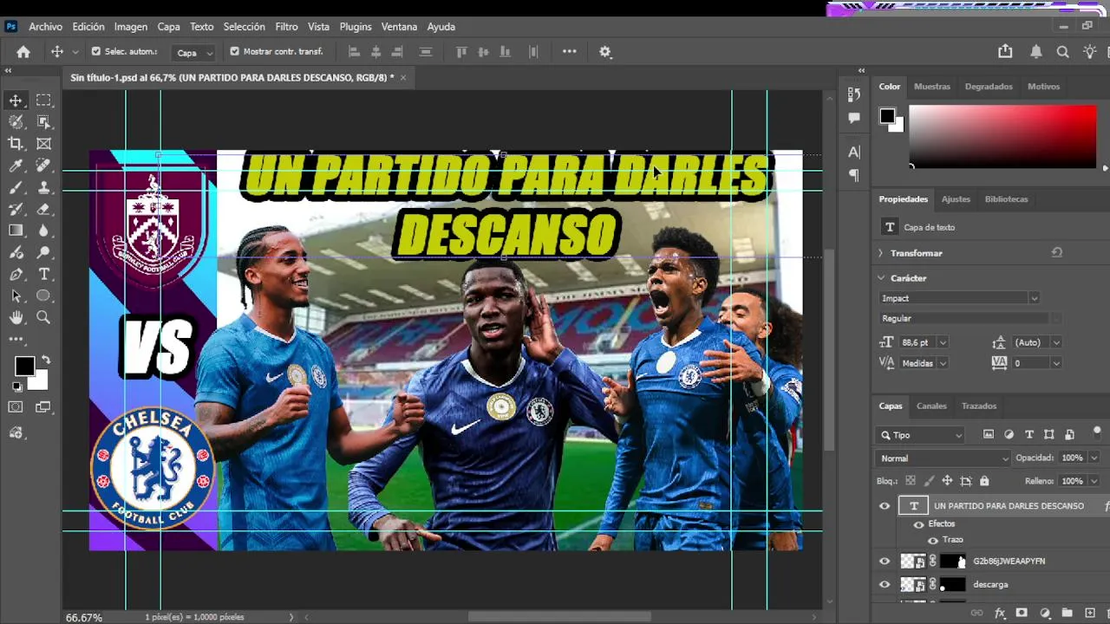Select the Ellipse shape tool
The width and height of the screenshot is (1110, 624).
(x=43, y=296)
